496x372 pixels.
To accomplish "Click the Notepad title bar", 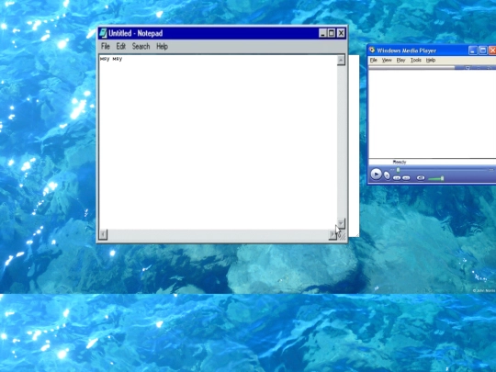I will (x=221, y=33).
